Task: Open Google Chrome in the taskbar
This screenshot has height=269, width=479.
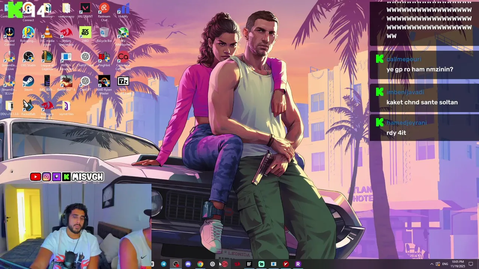Action: [x=200, y=264]
